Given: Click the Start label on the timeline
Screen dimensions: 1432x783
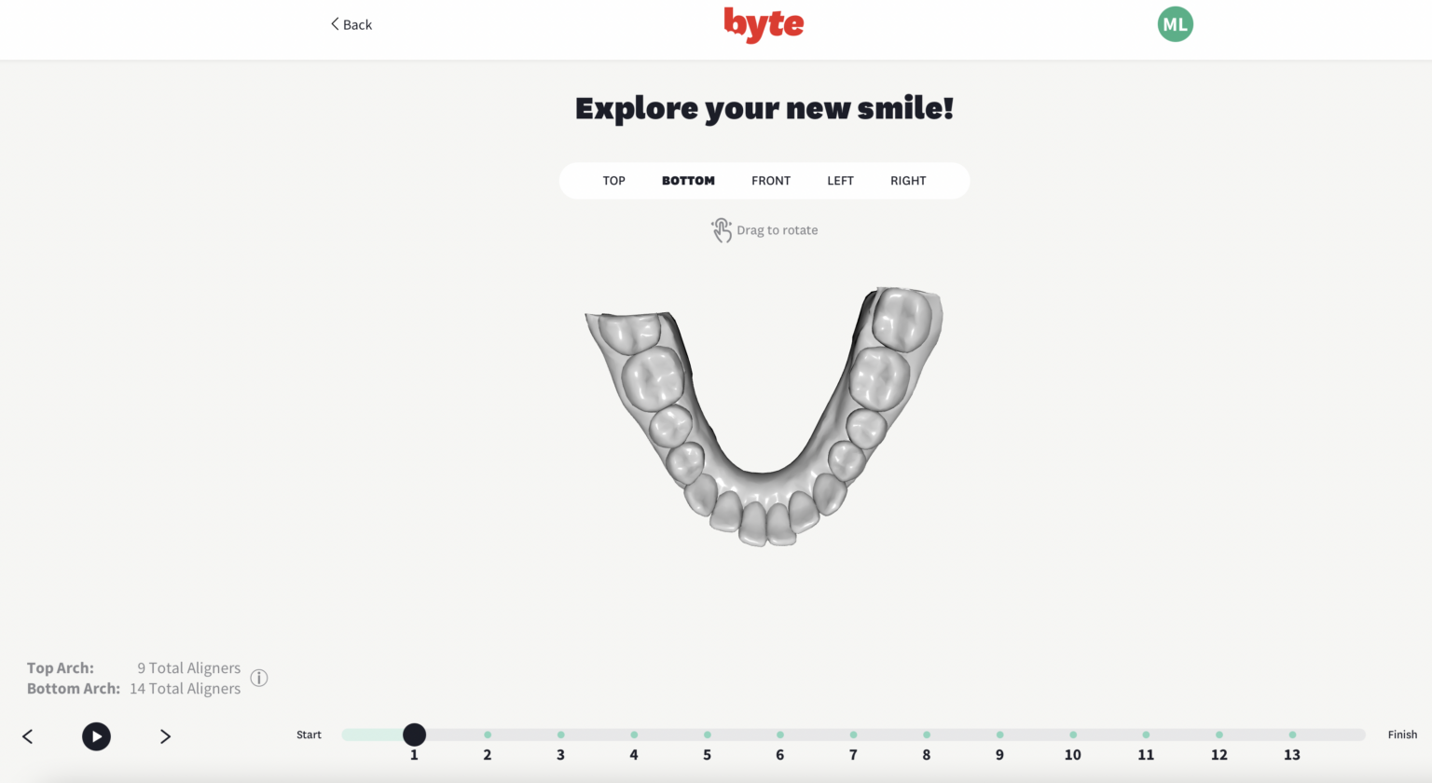Looking at the screenshot, I should [x=309, y=735].
